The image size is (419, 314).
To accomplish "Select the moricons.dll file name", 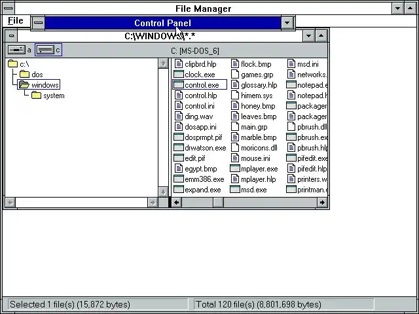I will (x=259, y=148).
